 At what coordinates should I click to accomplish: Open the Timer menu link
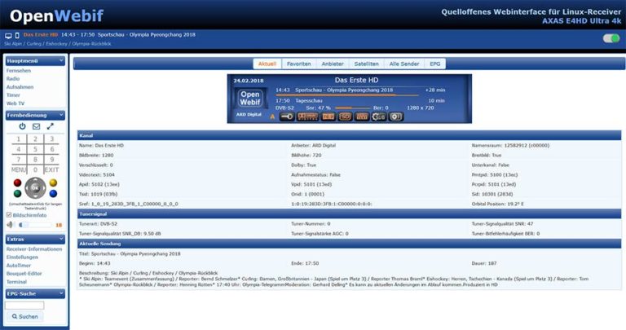tap(13, 95)
